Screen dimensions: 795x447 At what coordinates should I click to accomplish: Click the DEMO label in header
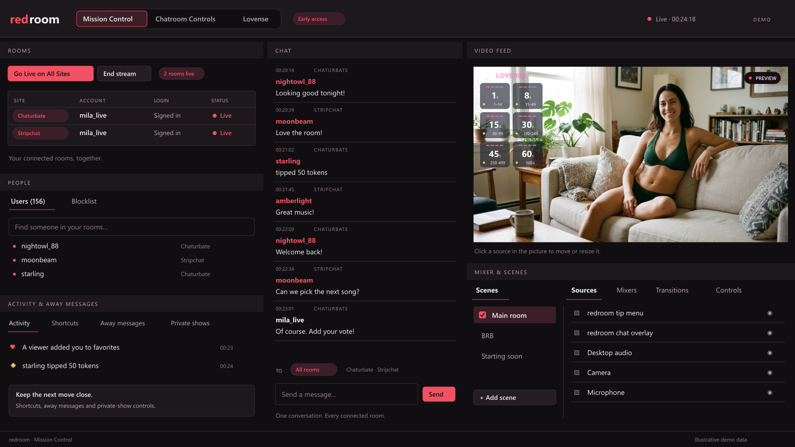pos(762,20)
